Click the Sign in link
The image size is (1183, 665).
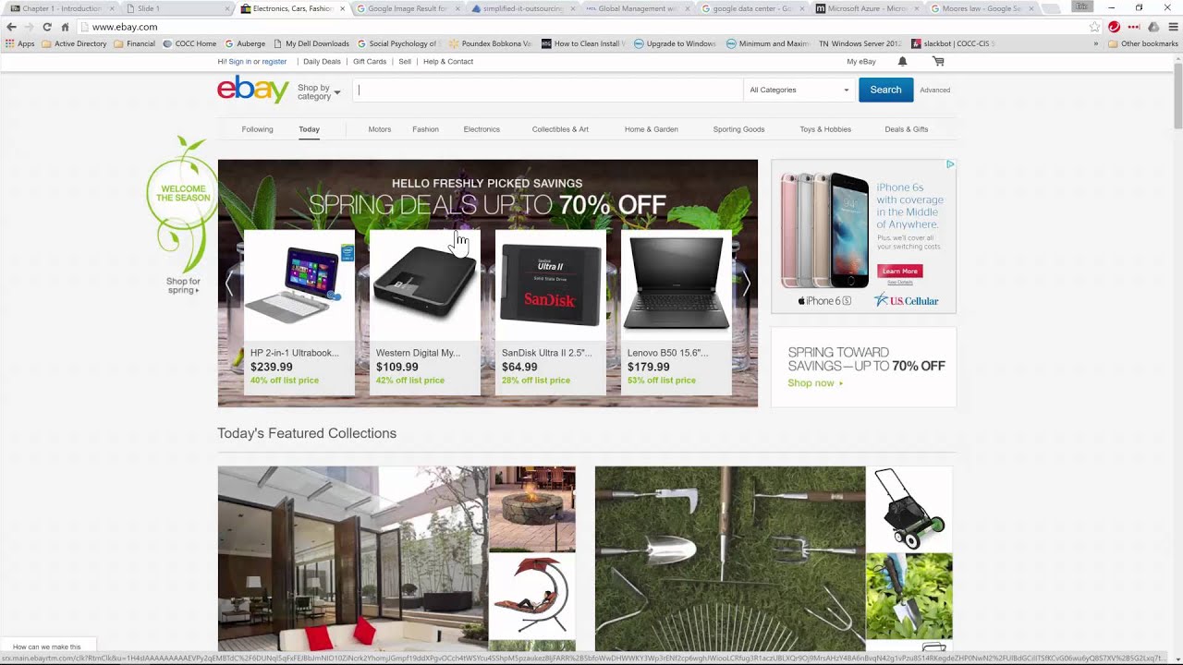coord(239,62)
